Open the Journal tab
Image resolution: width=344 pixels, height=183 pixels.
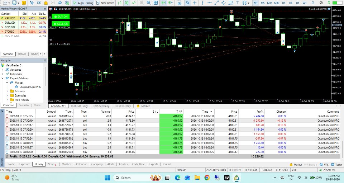pyautogui.click(x=167, y=164)
